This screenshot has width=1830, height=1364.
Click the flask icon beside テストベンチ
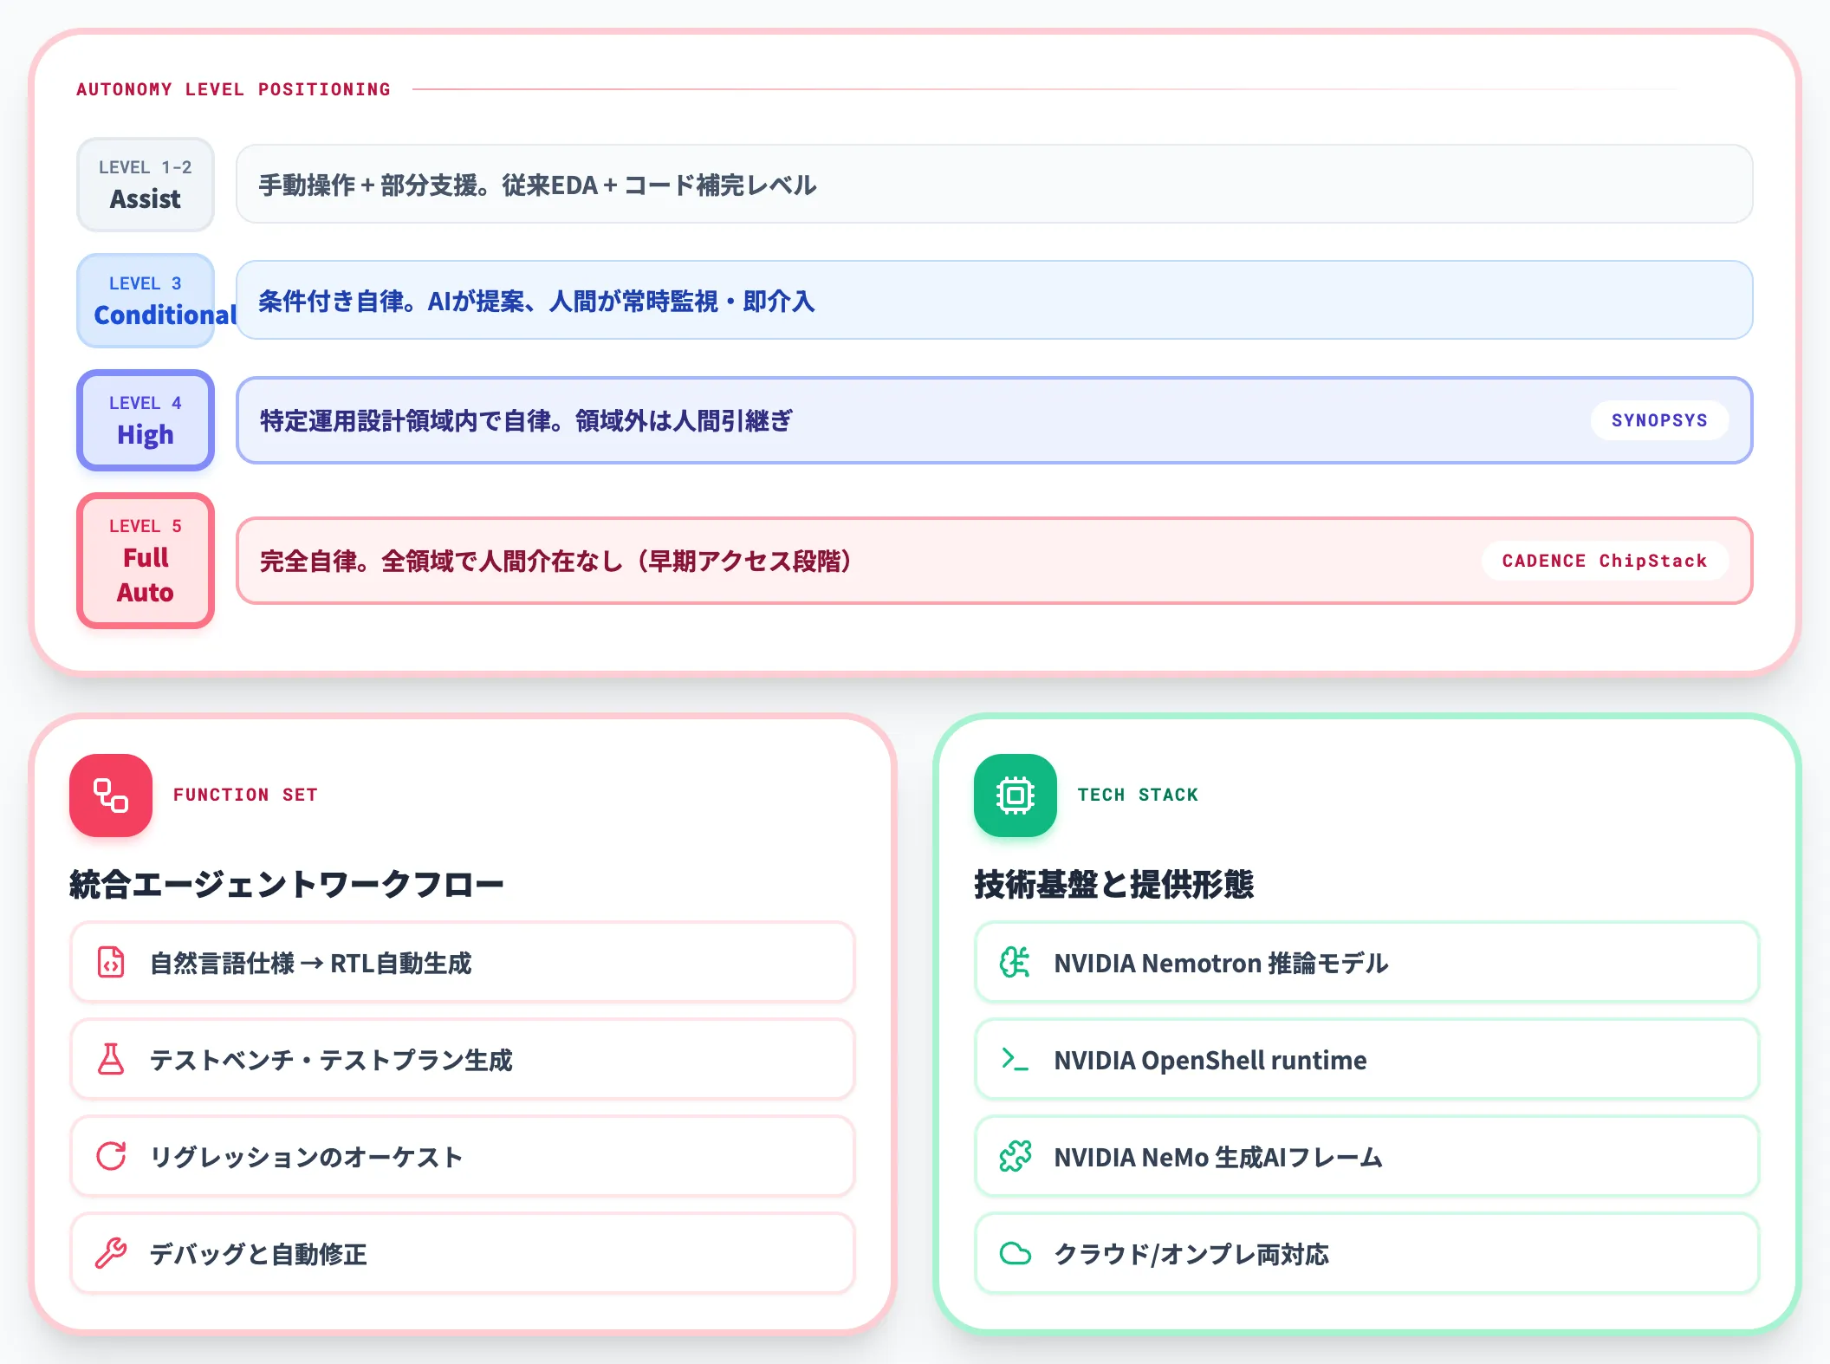[x=111, y=1060]
